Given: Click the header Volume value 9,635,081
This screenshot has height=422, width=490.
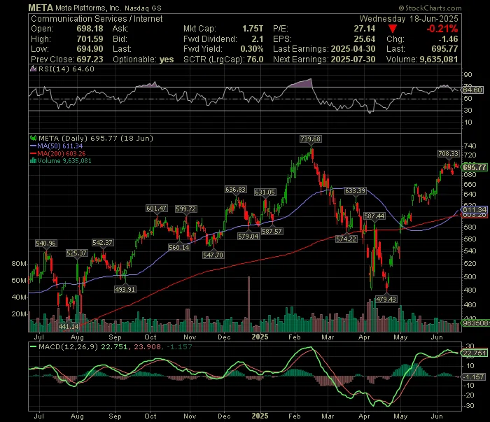Looking at the screenshot, I should point(439,59).
